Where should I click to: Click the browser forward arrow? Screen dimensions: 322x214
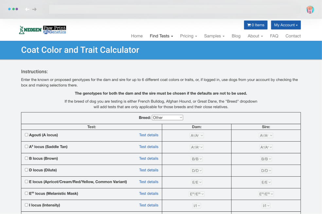(34, 9)
